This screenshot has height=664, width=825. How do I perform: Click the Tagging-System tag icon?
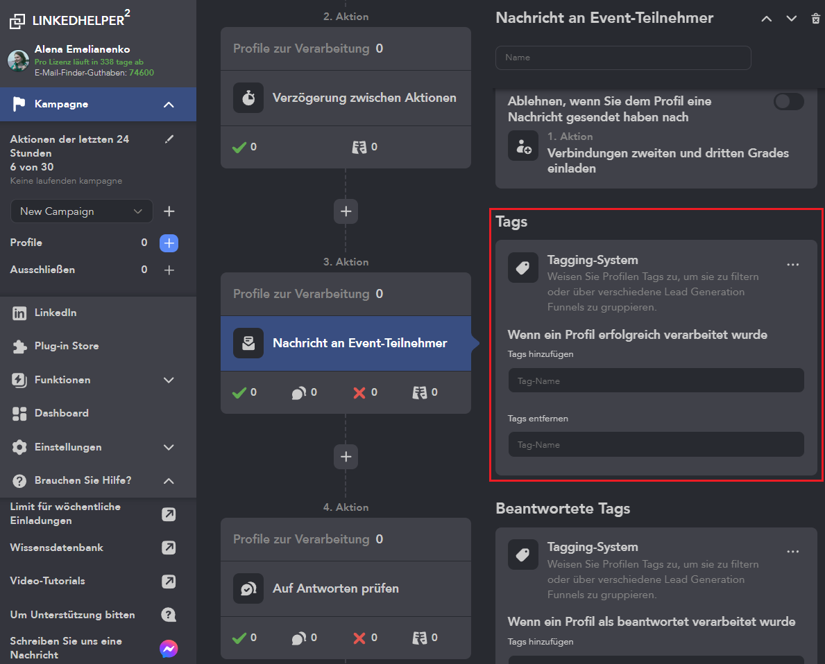[x=522, y=268]
